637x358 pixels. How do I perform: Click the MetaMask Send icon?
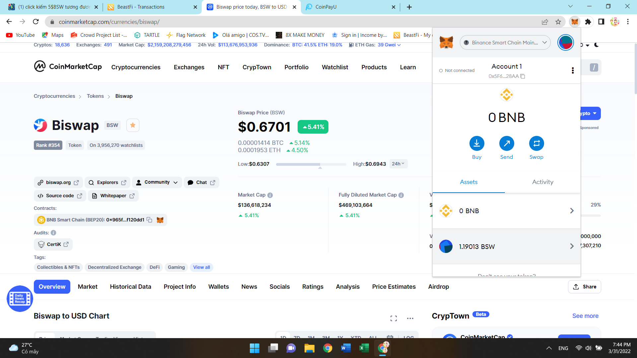507,144
